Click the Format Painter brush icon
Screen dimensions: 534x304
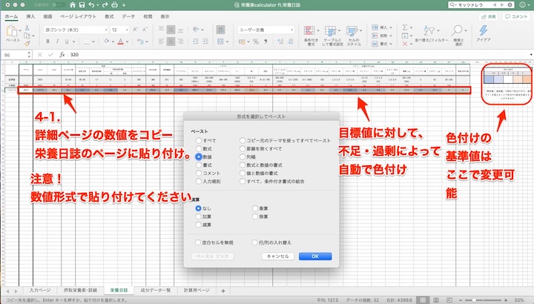pyautogui.click(x=27, y=43)
